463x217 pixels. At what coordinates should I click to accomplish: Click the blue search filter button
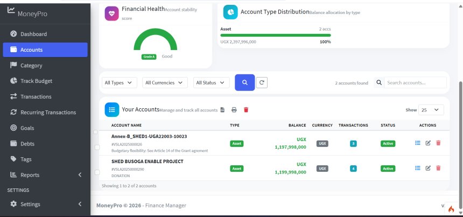(x=244, y=82)
